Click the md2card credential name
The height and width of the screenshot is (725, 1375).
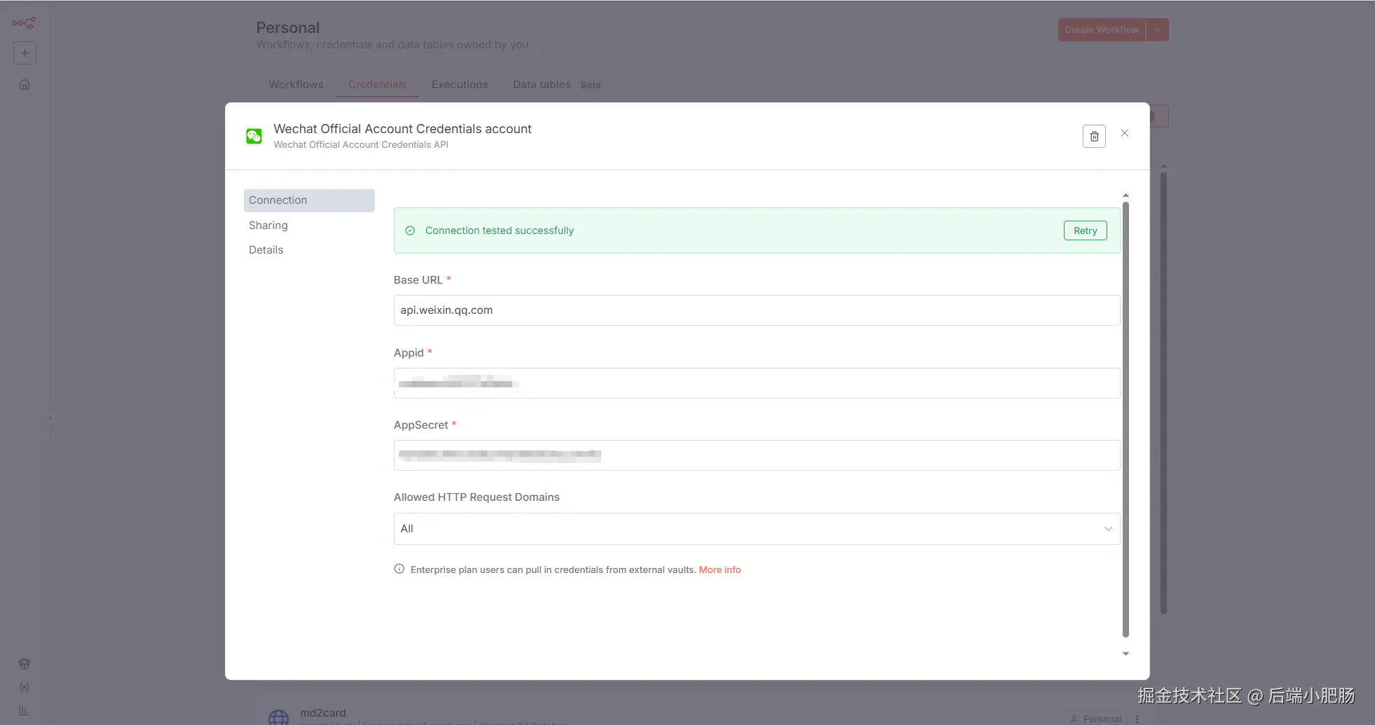[323, 712]
